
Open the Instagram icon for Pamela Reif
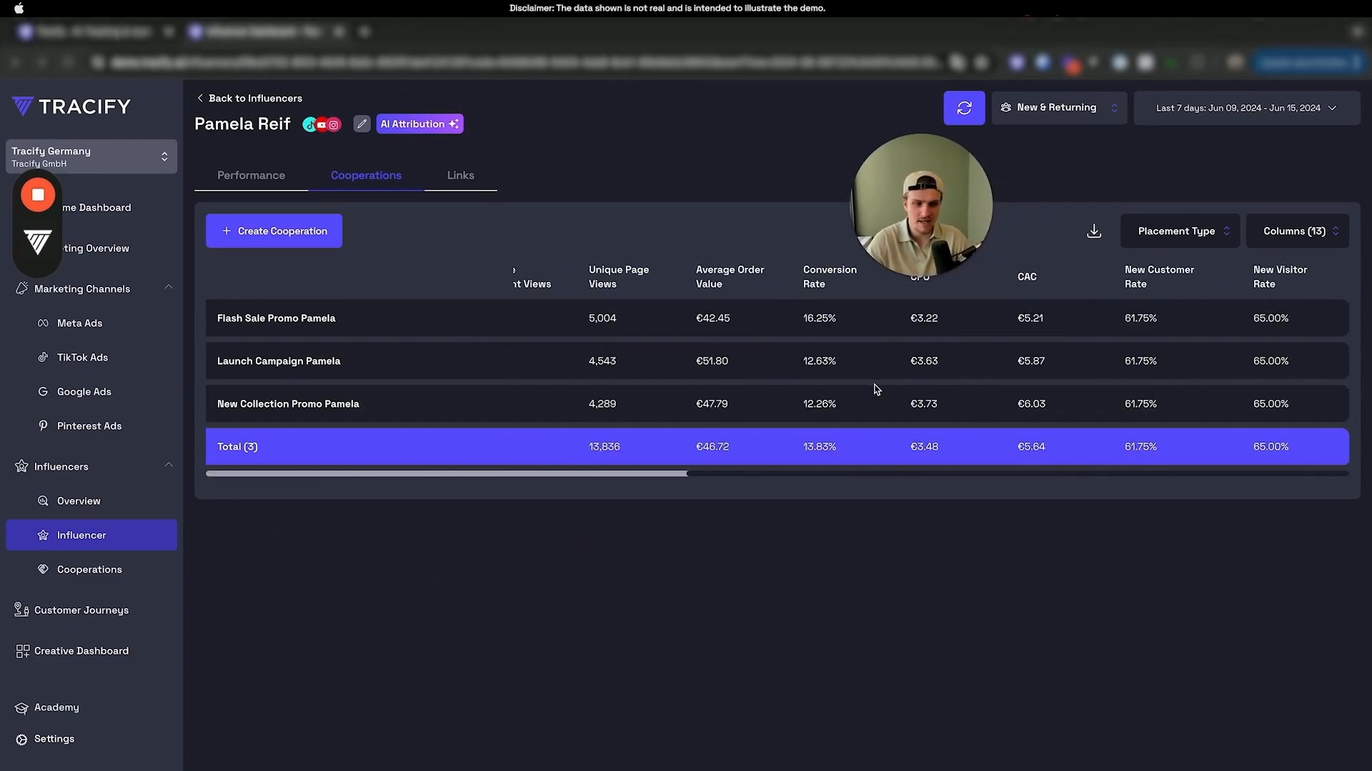(334, 124)
